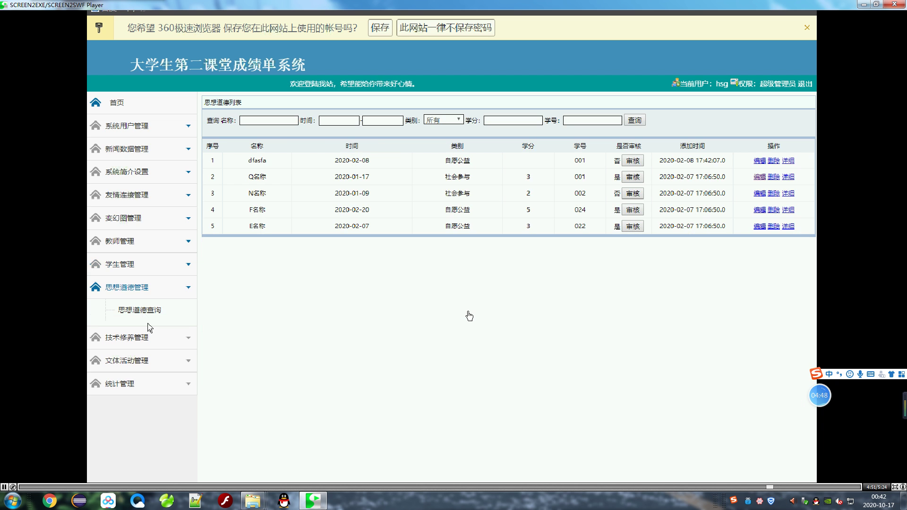
Task: Toggle the Sogou punctuation mode icon
Action: point(839,374)
